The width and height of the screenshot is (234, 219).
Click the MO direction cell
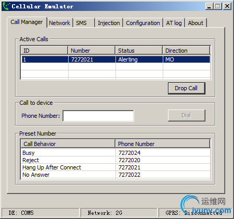pyautogui.click(x=170, y=59)
